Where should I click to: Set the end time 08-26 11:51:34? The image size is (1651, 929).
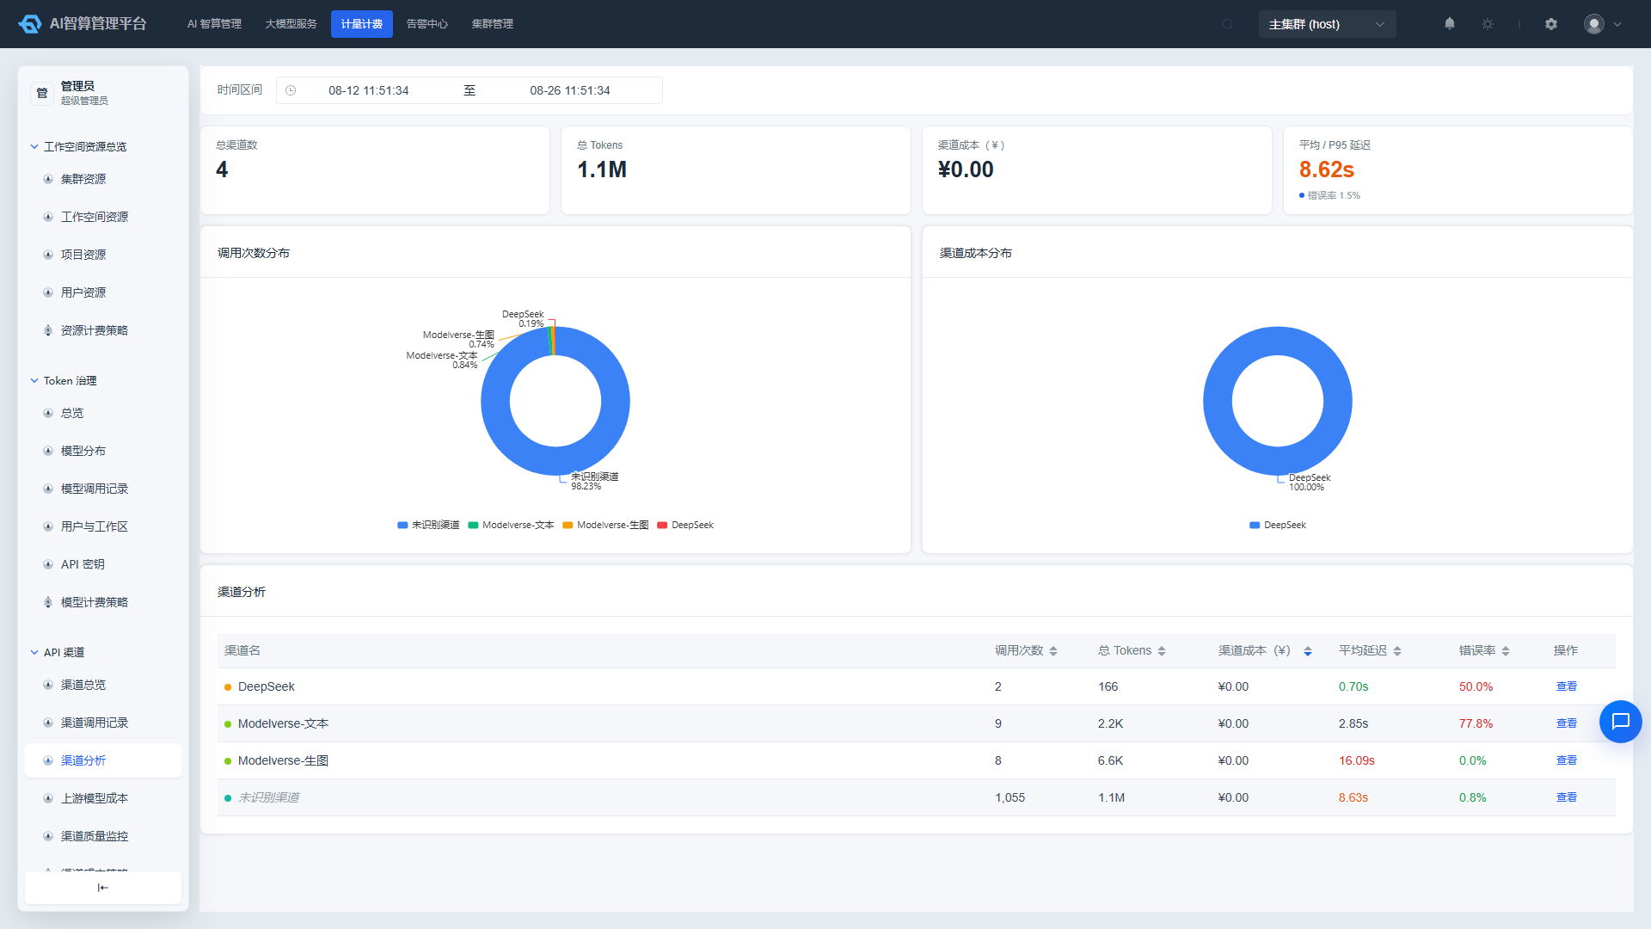coord(569,90)
